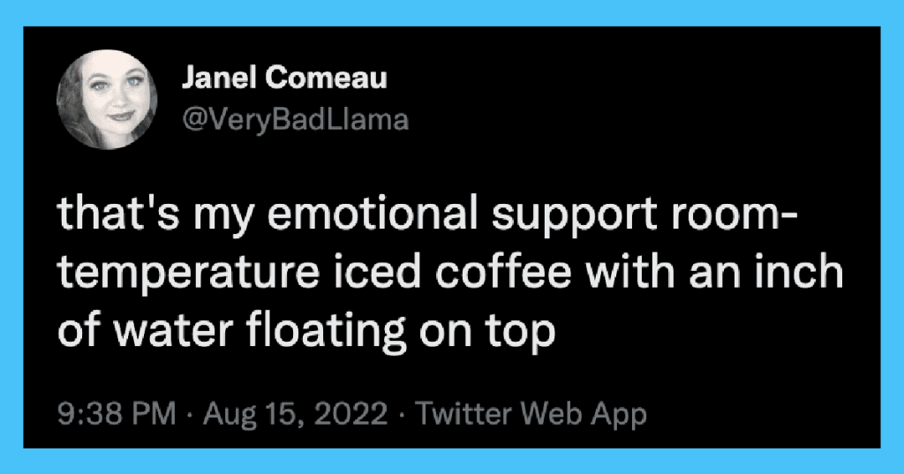904x474 pixels.
Task: Select the Aug 15, 2022 date
Action: click(x=295, y=413)
